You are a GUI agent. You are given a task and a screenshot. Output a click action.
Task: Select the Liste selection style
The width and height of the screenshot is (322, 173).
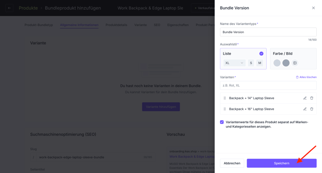click(243, 59)
